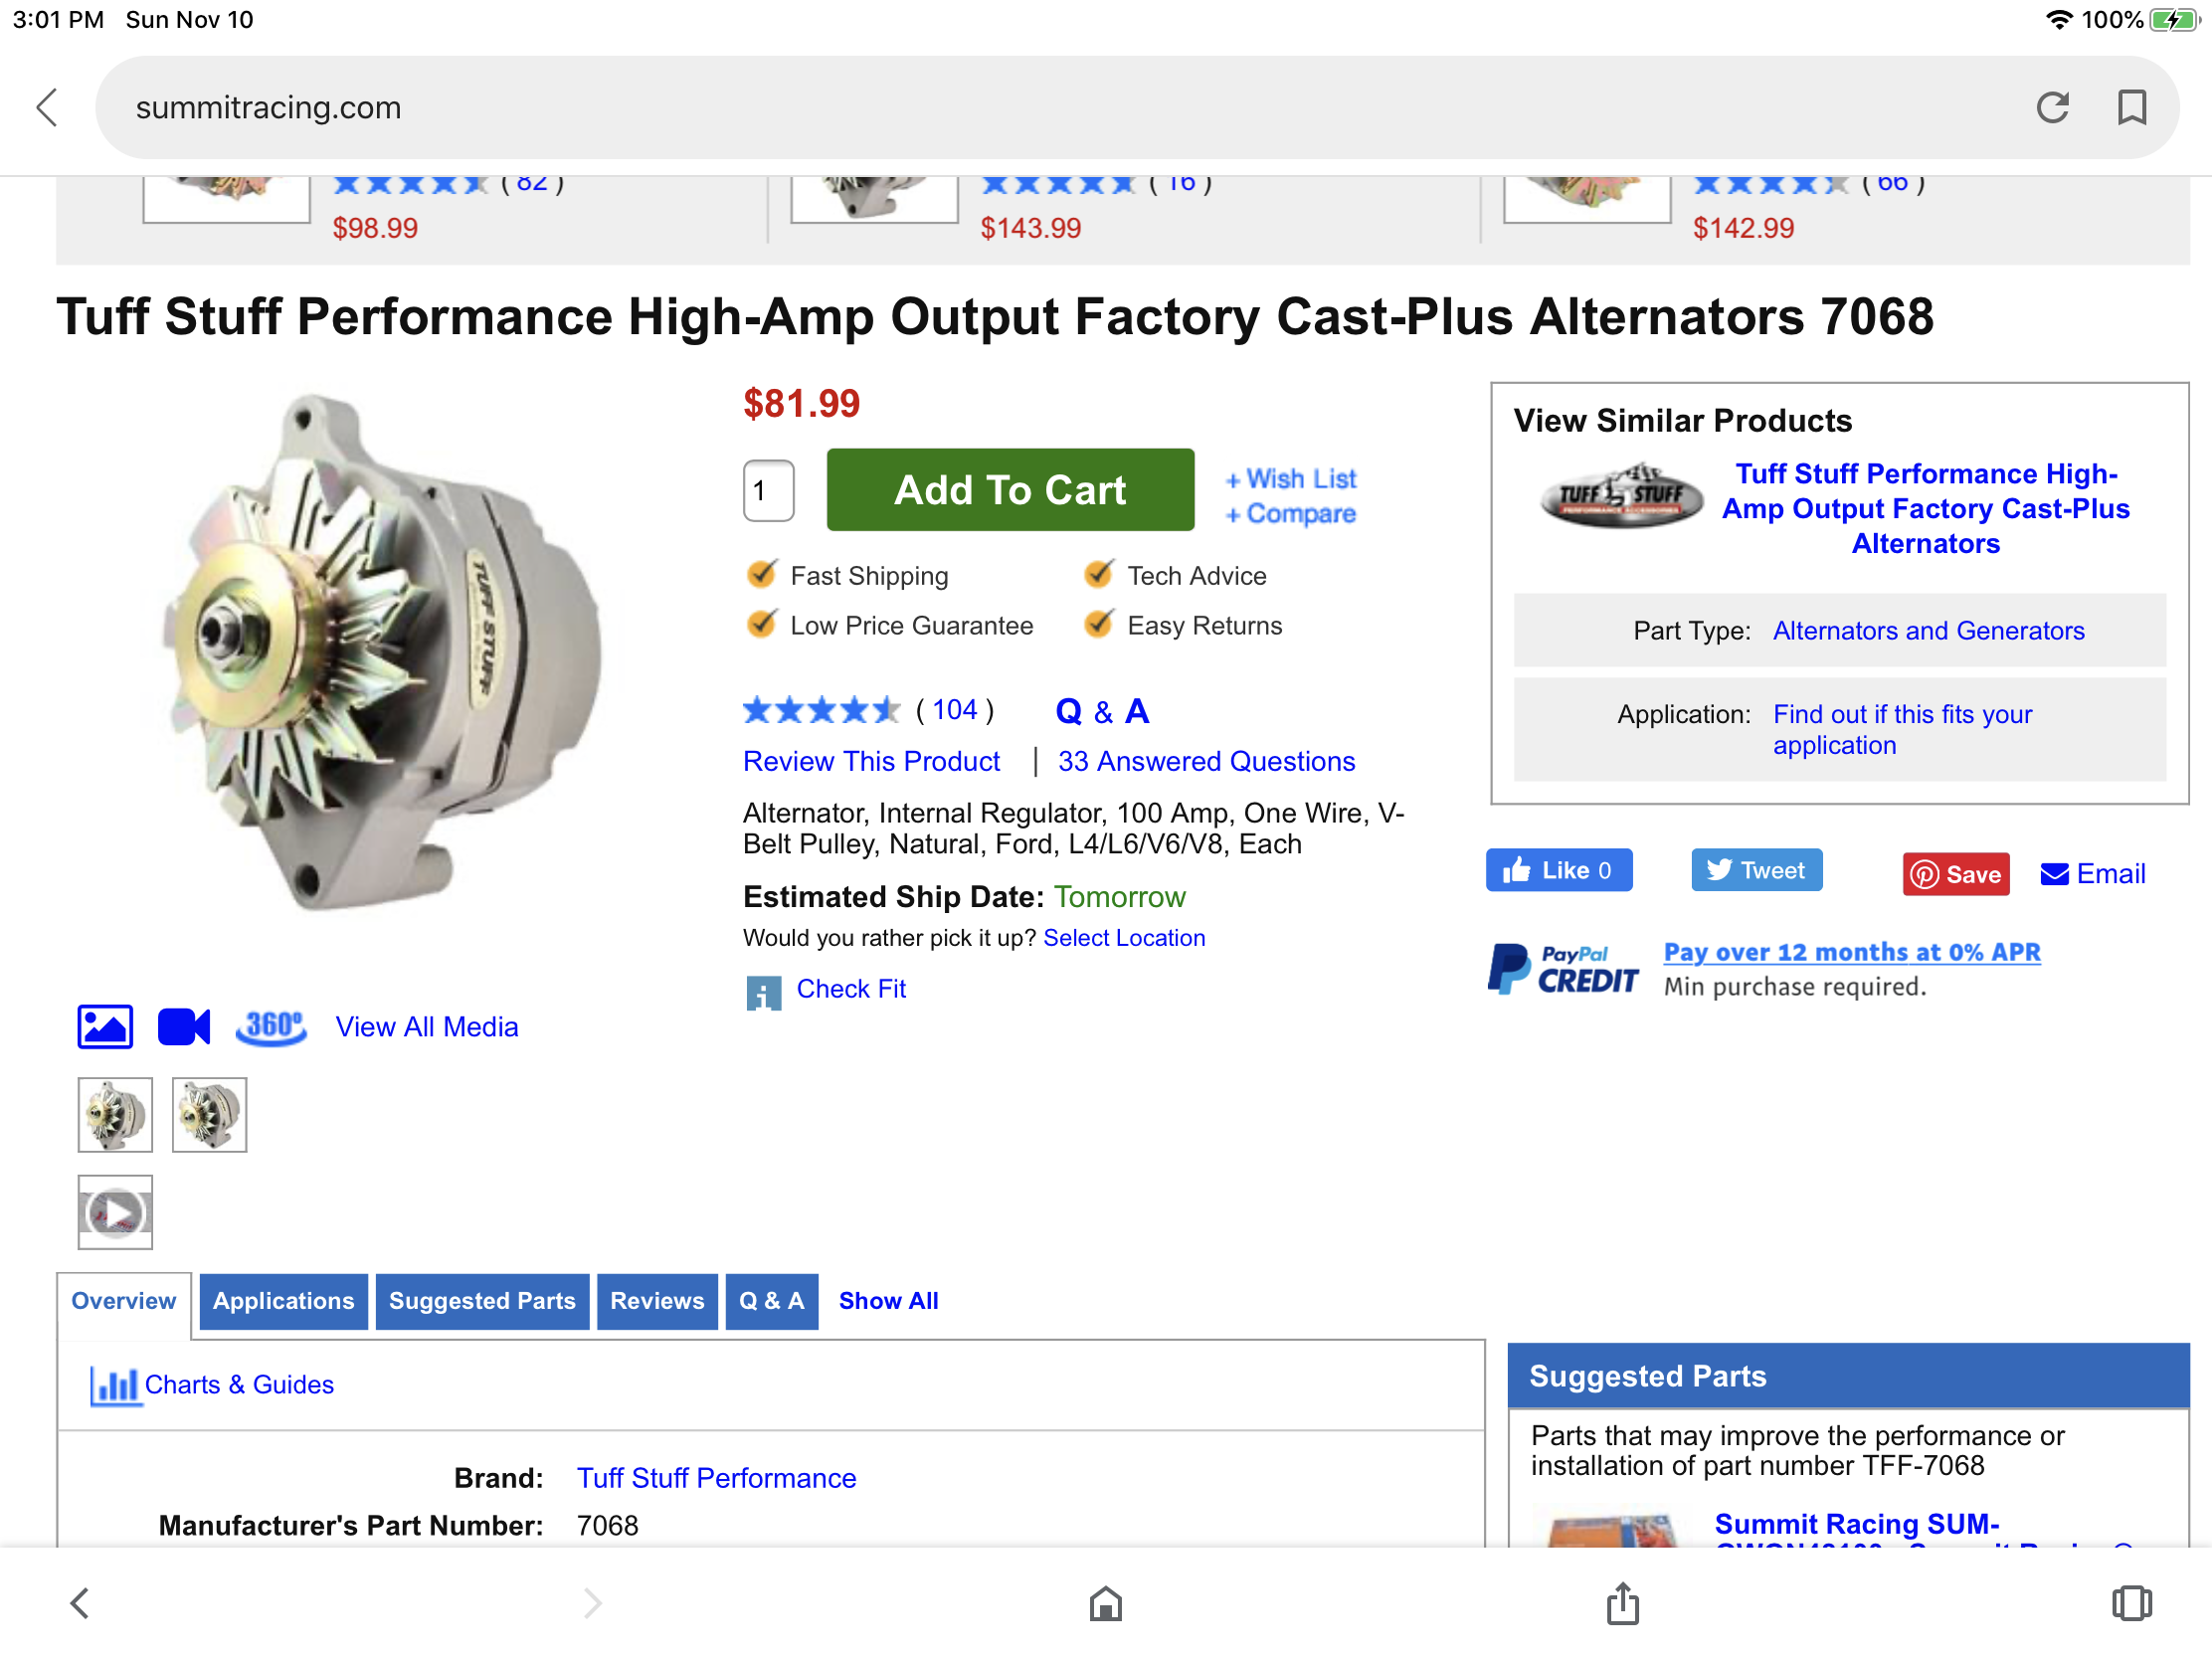Screen dimensions: 2212x1659
Task: Click the Check Fit link
Action: (850, 989)
